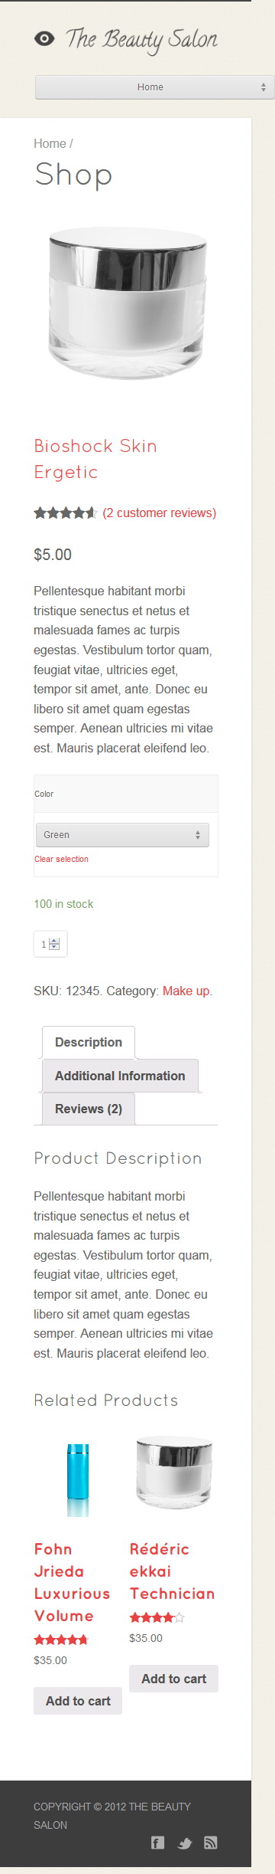This screenshot has height=1874, width=275.
Task: Click the Rédéric ekkai star rating
Action: (157, 1617)
